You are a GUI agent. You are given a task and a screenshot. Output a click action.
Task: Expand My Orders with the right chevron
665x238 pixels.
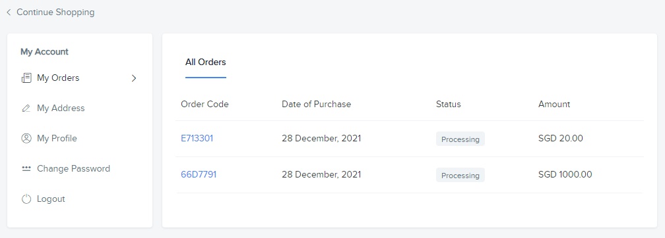(x=134, y=78)
